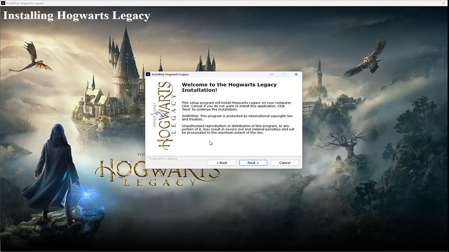
Task: Click the 'Welcome to the Hogwarts Legacy Installation!' heading
Action: pos(229,87)
